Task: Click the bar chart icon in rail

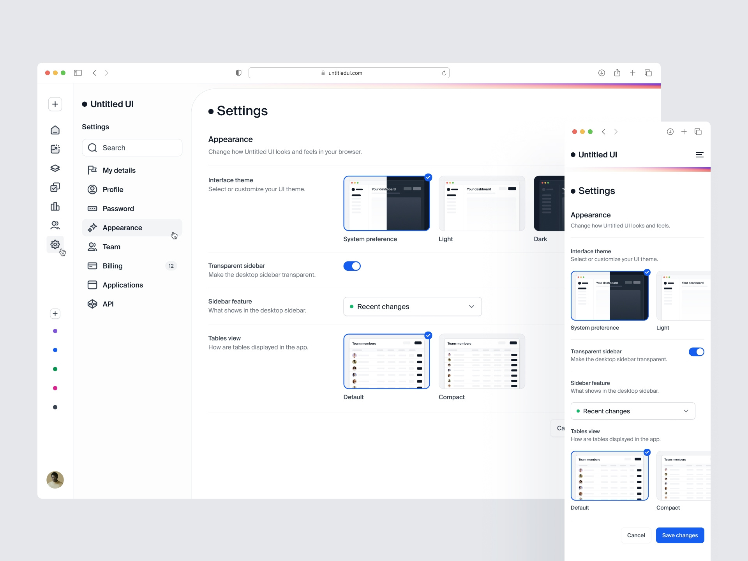Action: [x=55, y=206]
